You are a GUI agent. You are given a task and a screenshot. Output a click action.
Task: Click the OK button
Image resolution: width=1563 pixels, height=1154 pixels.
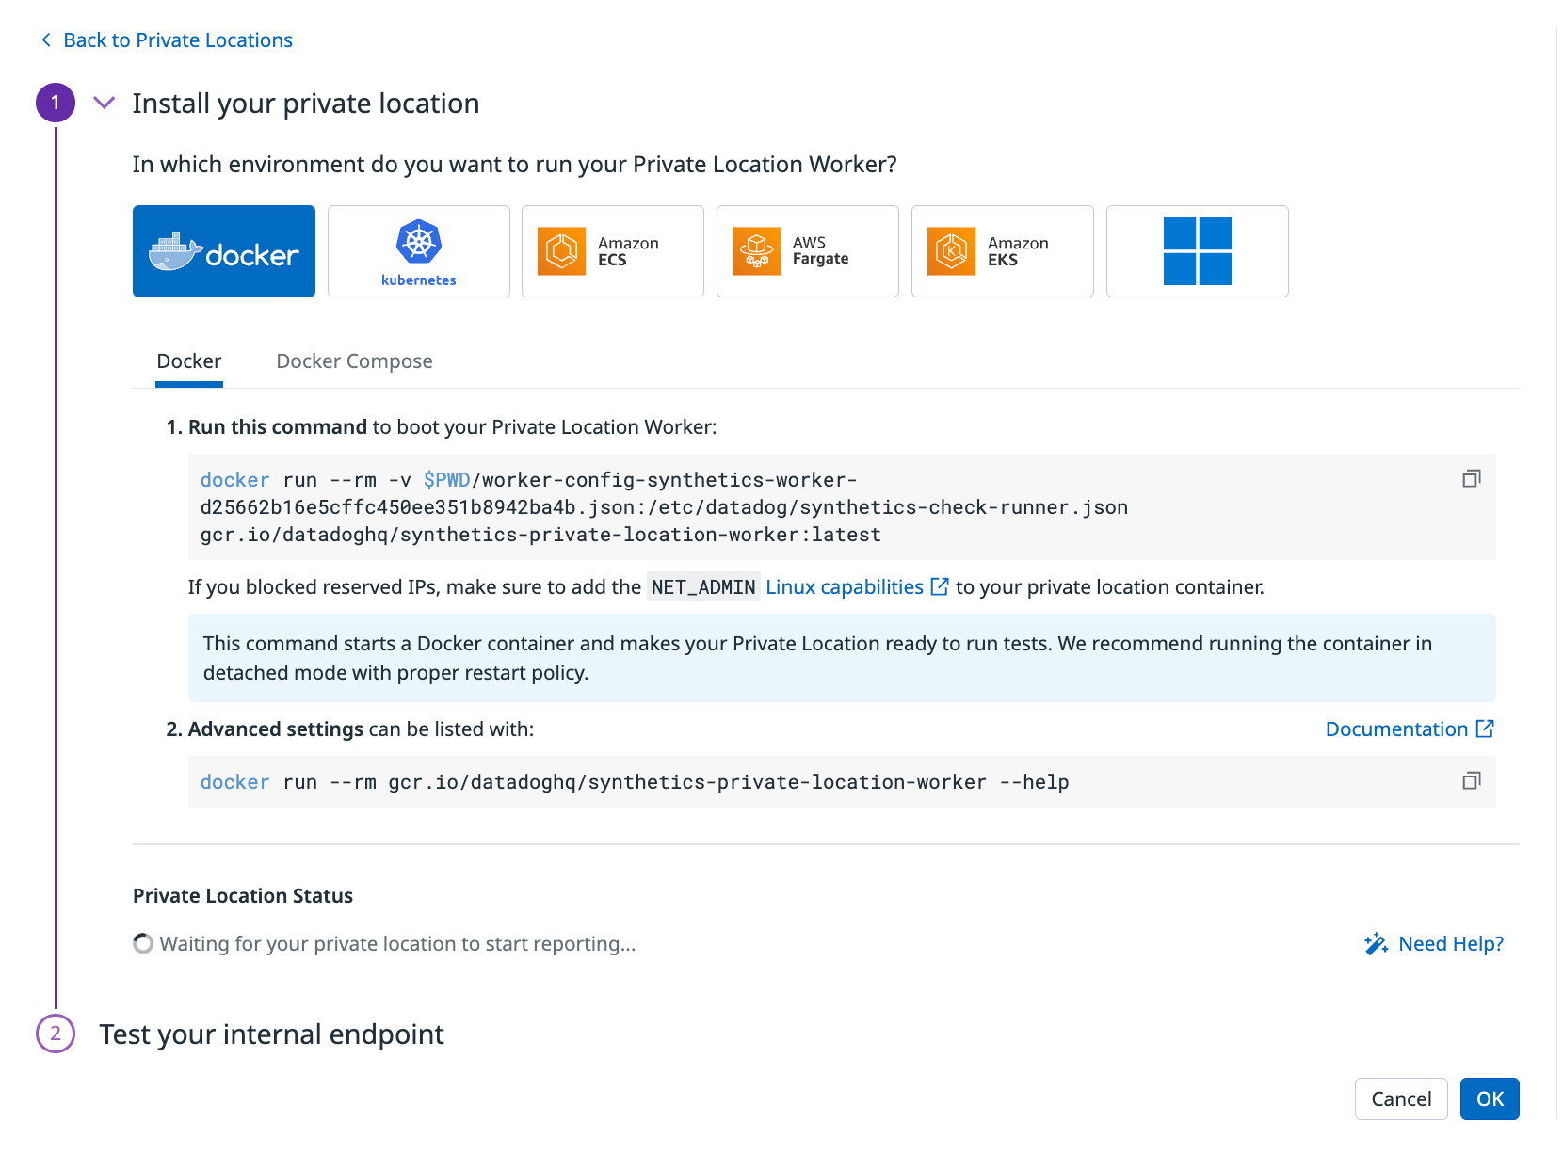(x=1489, y=1098)
